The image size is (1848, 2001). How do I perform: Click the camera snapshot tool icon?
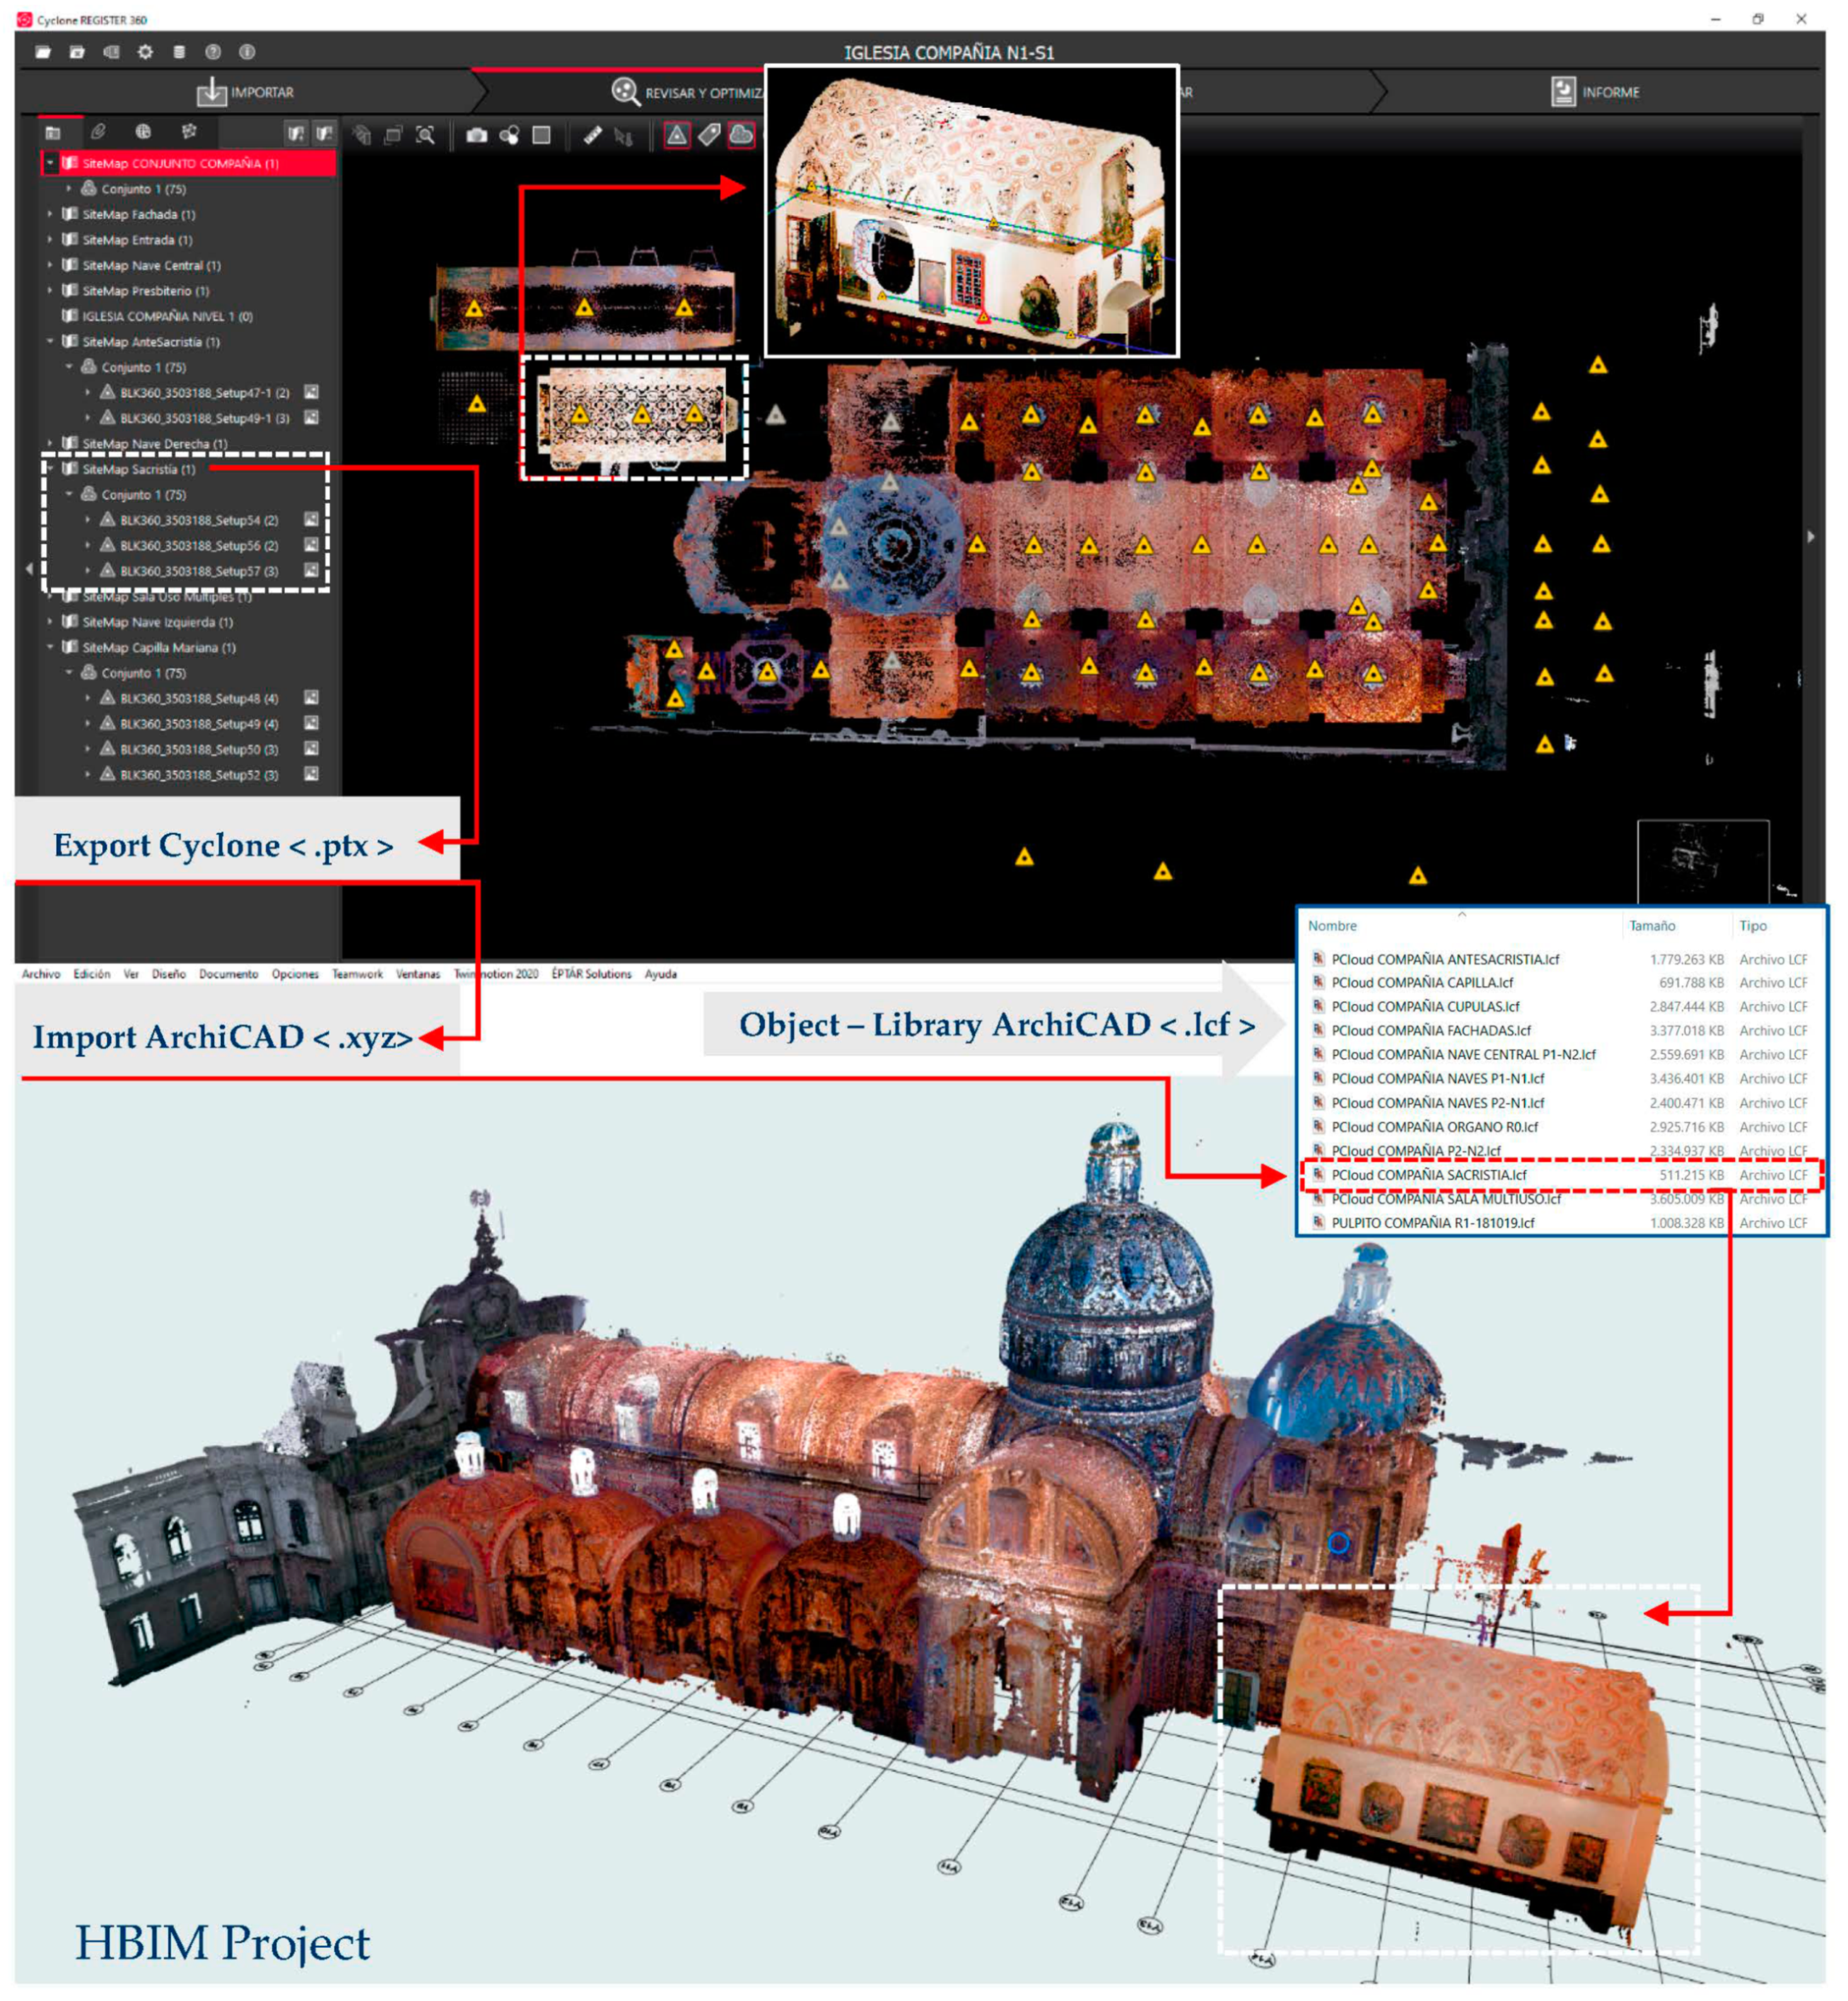tap(477, 135)
